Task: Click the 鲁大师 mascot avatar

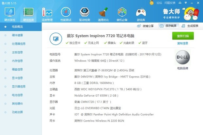Action: [191, 14]
